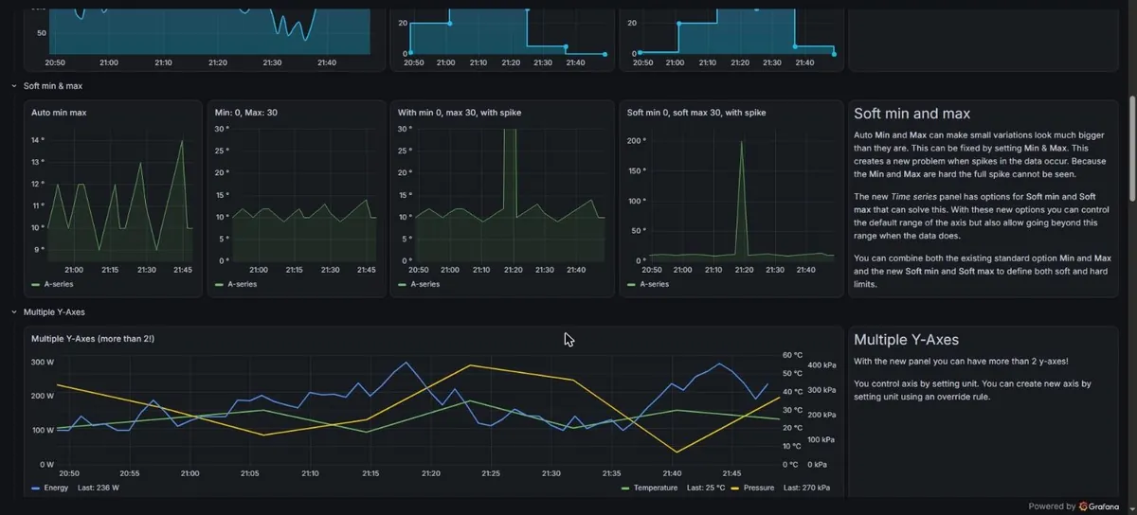Viewport: 1137px width, 515px height.
Task: Click the Last: 25 °C legend value
Action: coord(704,488)
